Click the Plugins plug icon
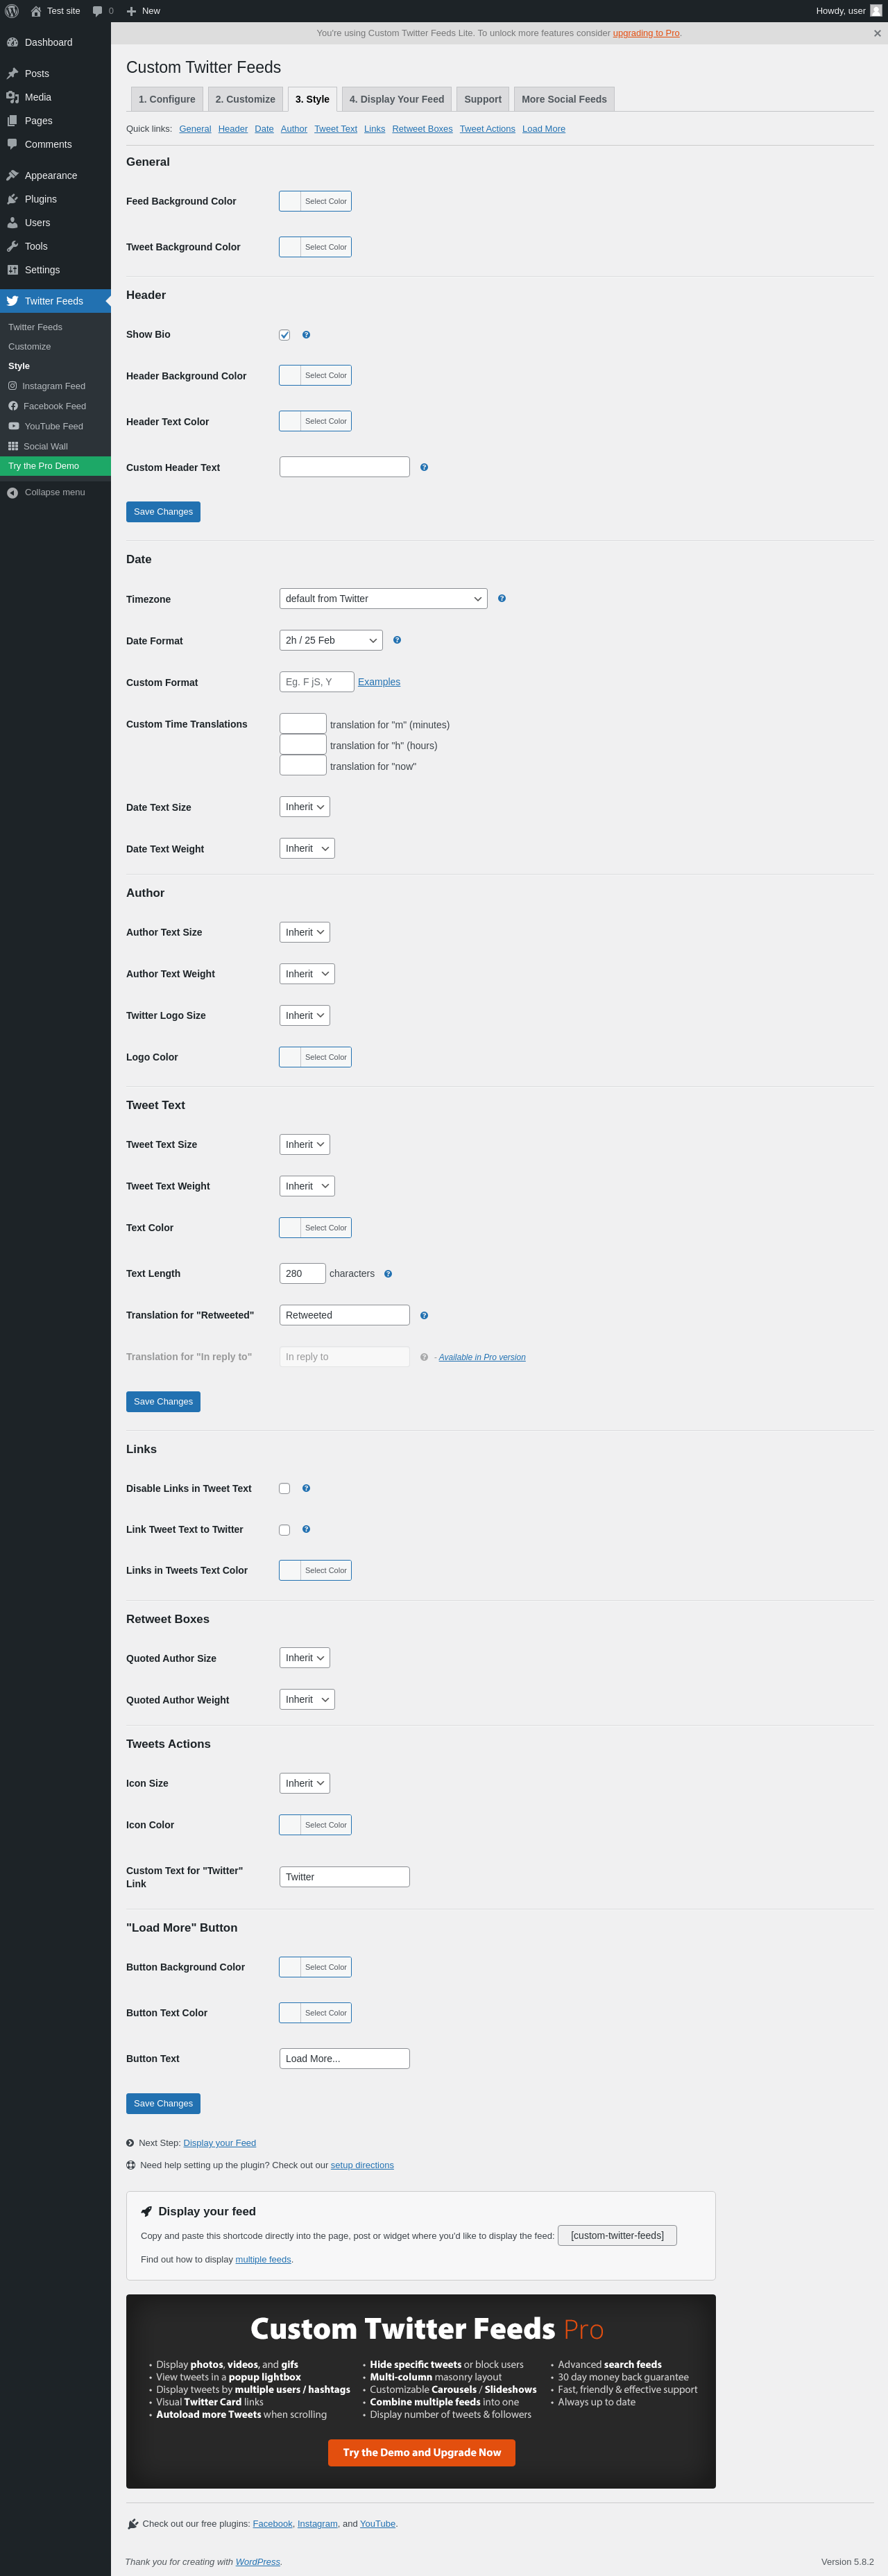The width and height of the screenshot is (888, 2576). click(x=13, y=199)
